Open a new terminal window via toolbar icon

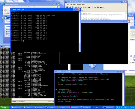click(x=92, y=7)
